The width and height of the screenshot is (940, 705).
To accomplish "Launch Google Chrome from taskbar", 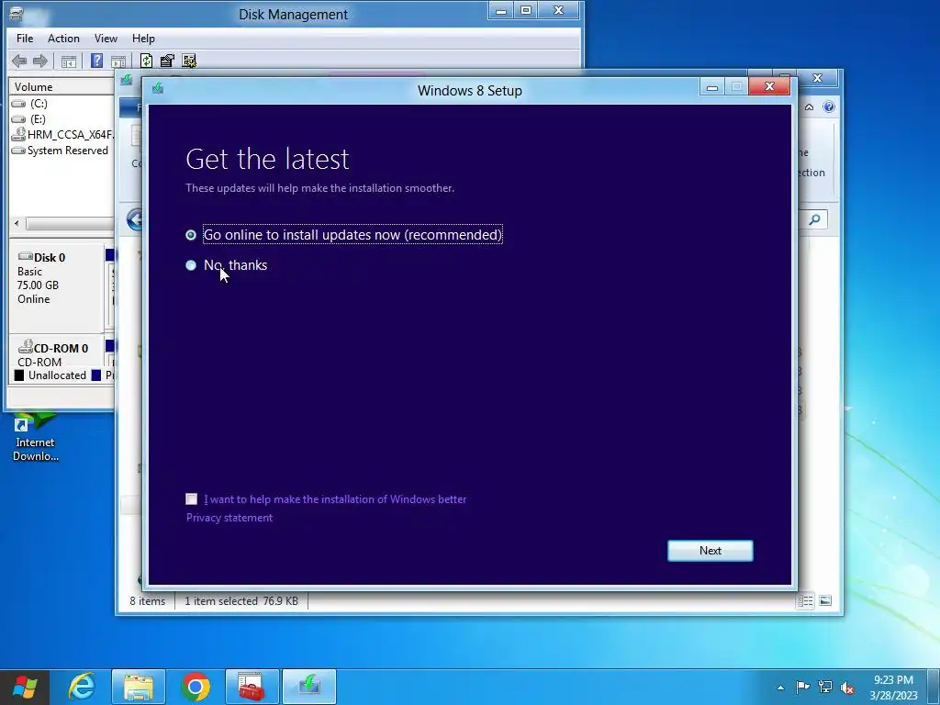I will coord(196,687).
